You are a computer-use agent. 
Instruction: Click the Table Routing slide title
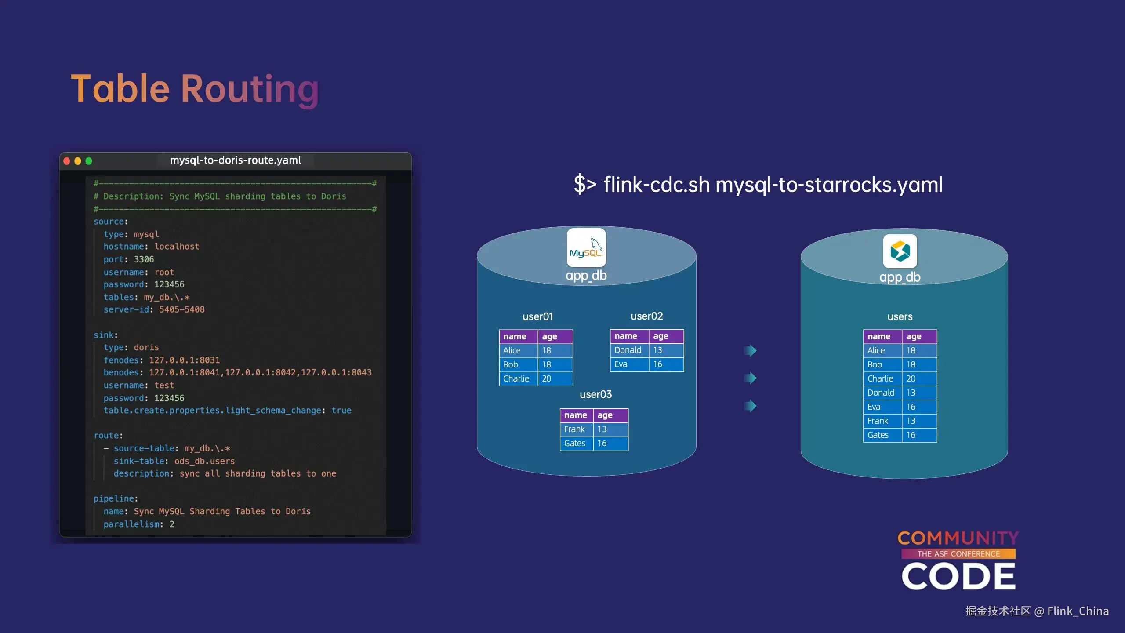tap(195, 89)
